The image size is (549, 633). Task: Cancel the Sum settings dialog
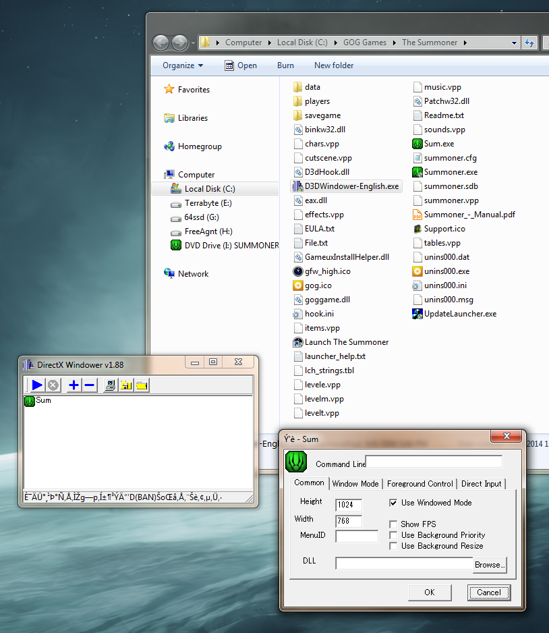(489, 593)
